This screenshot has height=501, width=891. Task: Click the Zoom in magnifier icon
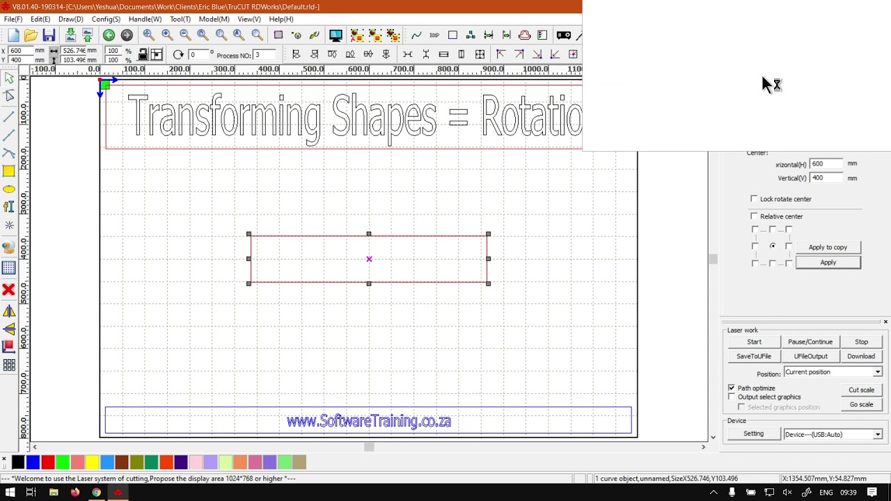pyautogui.click(x=167, y=35)
